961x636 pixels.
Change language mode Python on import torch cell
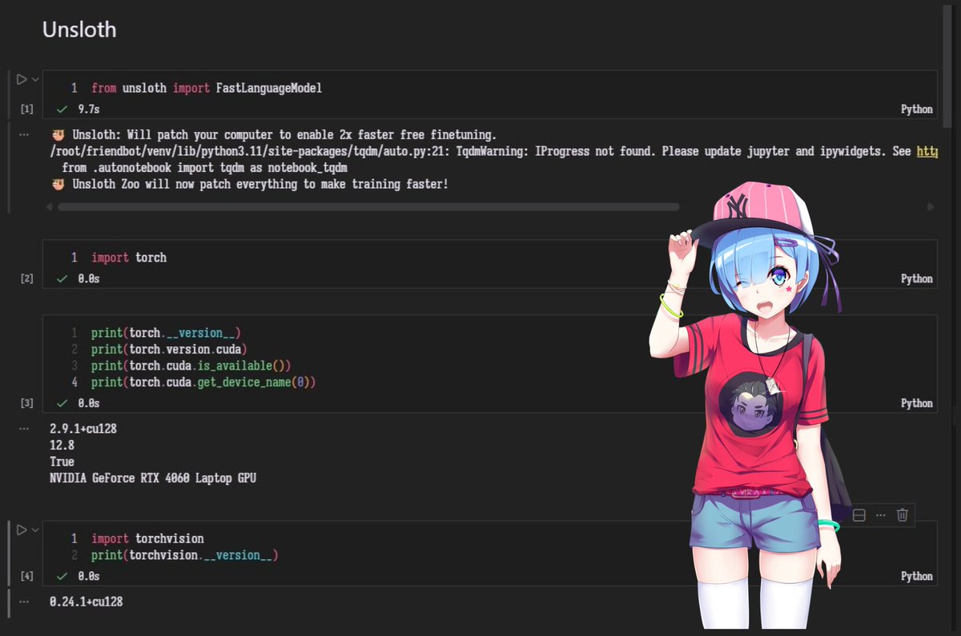917,278
